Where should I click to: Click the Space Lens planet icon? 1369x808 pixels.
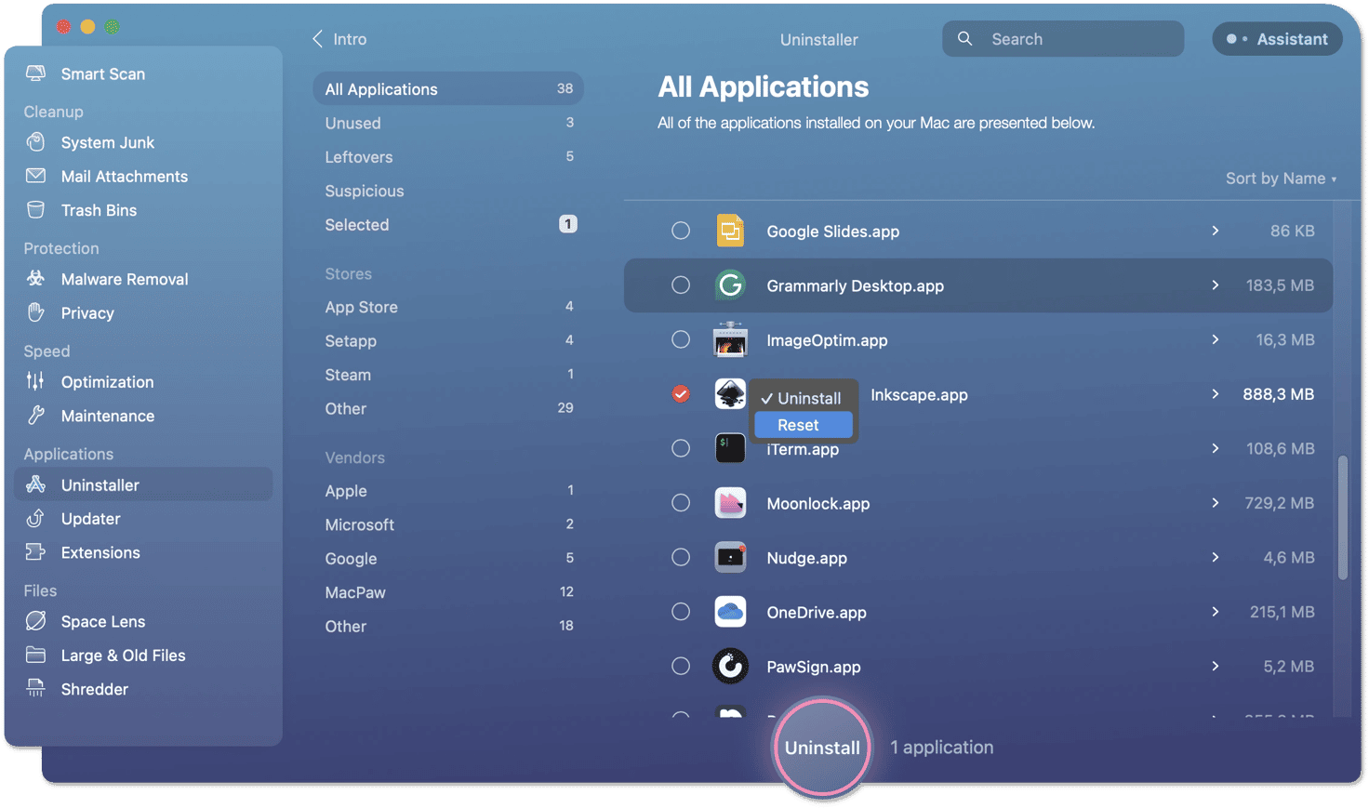(35, 621)
